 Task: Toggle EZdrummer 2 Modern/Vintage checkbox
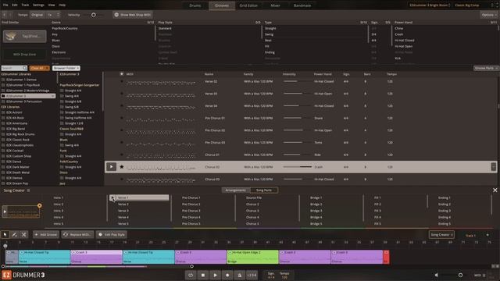(3, 91)
